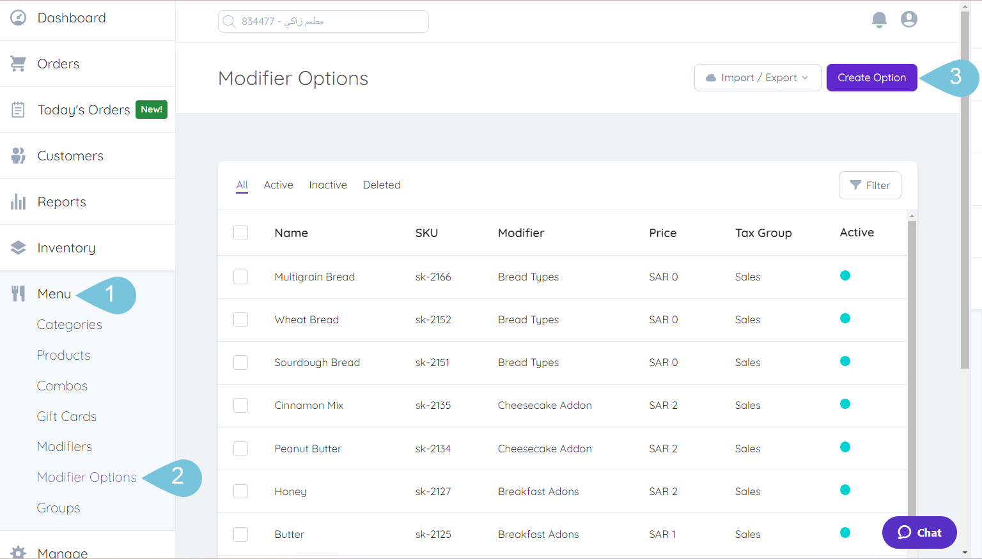The image size is (982, 559).
Task: Select the Inventory layers icon
Action: (18, 247)
